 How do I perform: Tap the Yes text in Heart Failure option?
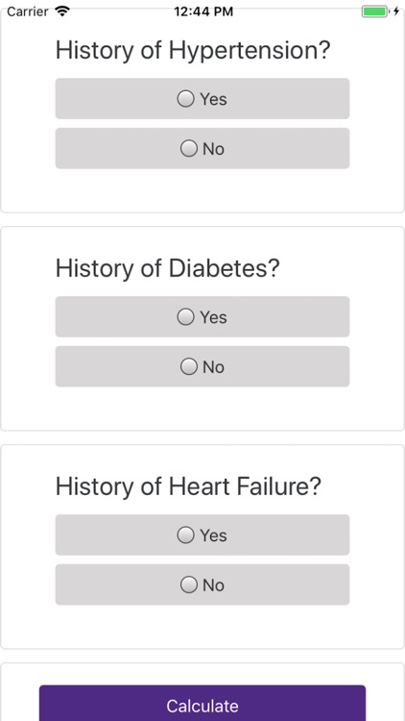tap(213, 535)
